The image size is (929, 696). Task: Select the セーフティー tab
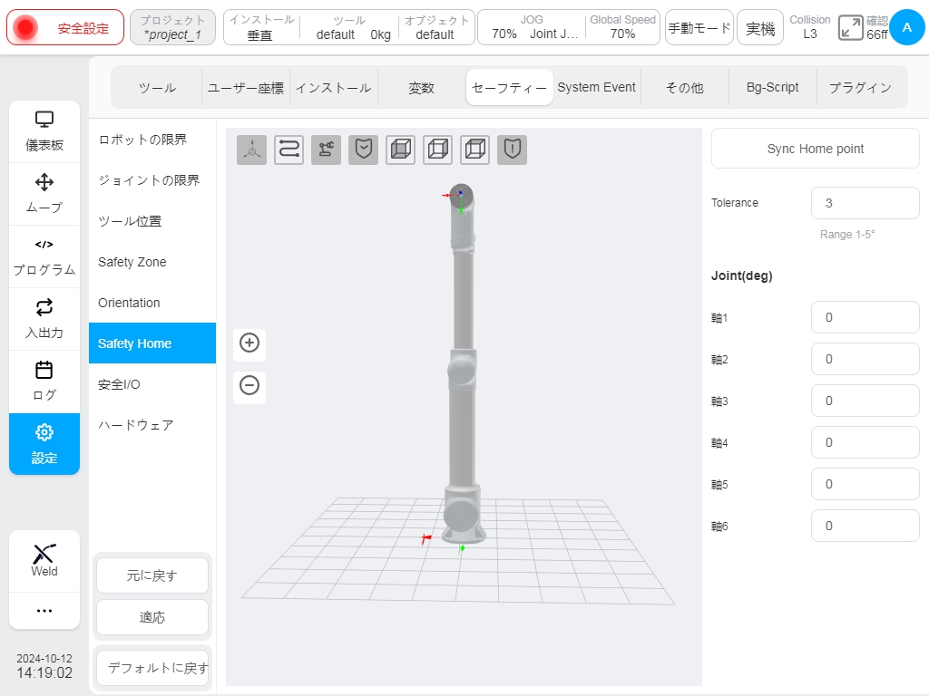coord(510,88)
